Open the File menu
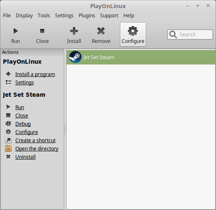 coord(7,16)
